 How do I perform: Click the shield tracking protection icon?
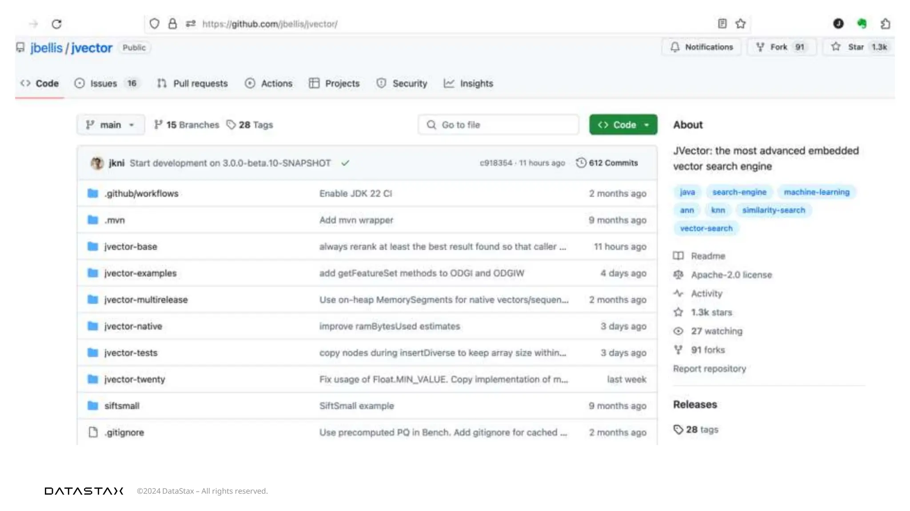(x=154, y=24)
